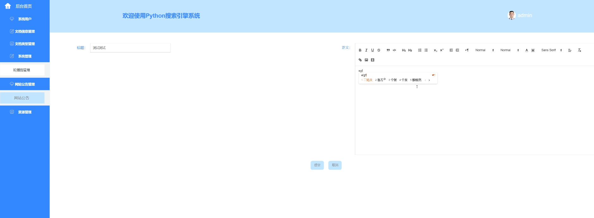
Task: Open the Sans Serif font dropdown
Action: 552,50
